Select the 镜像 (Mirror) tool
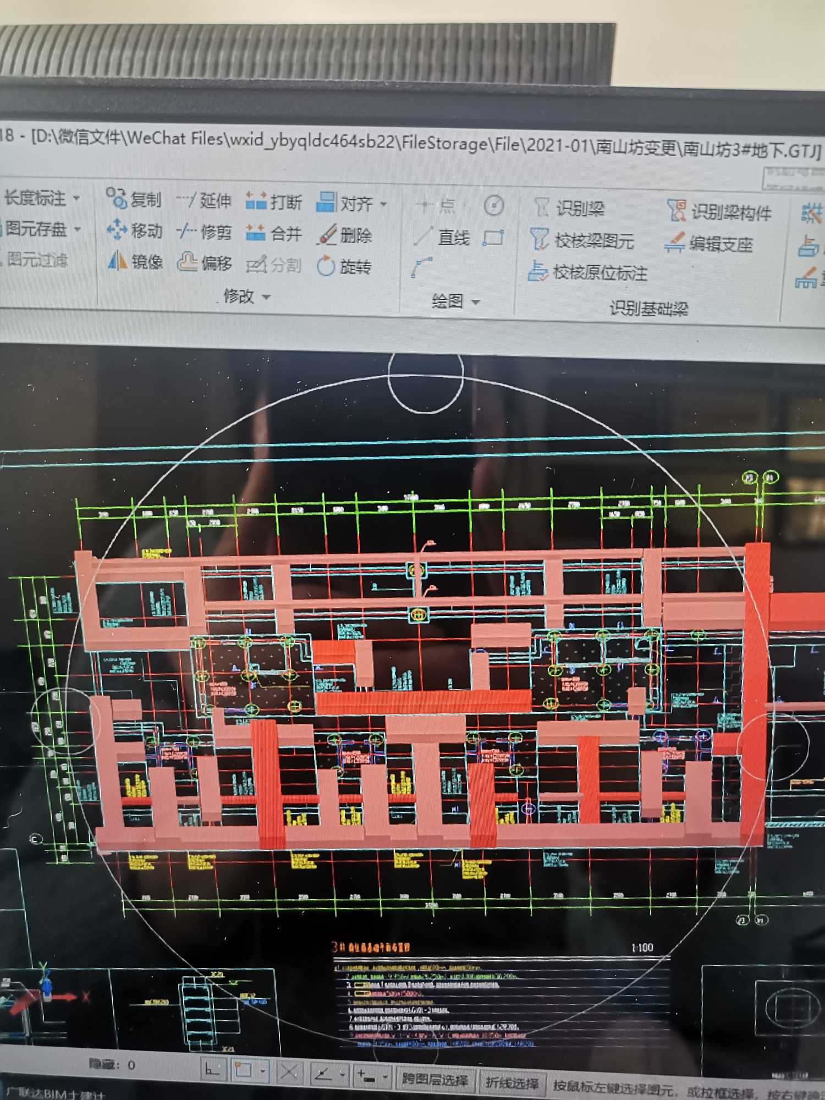 coord(135,261)
